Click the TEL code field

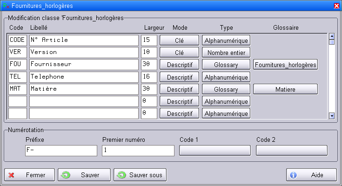pyautogui.click(x=18, y=77)
